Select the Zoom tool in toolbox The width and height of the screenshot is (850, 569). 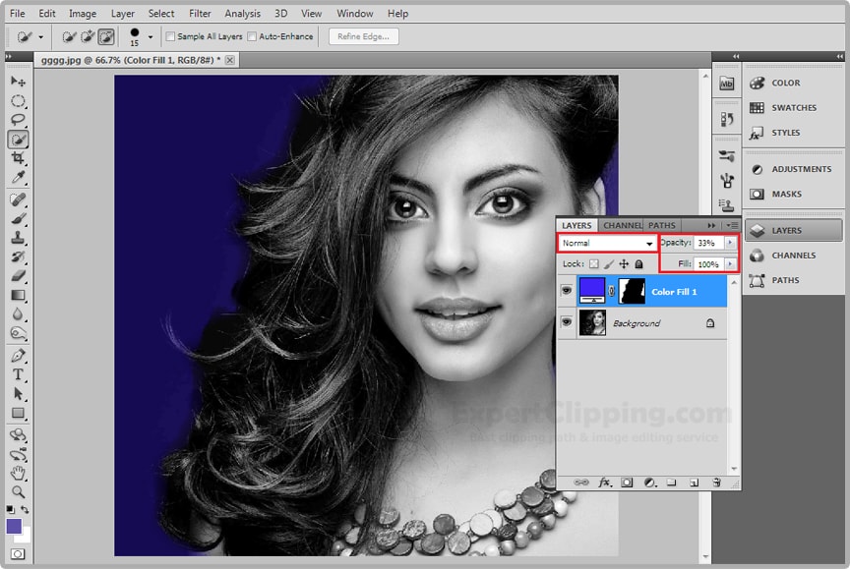click(x=18, y=491)
